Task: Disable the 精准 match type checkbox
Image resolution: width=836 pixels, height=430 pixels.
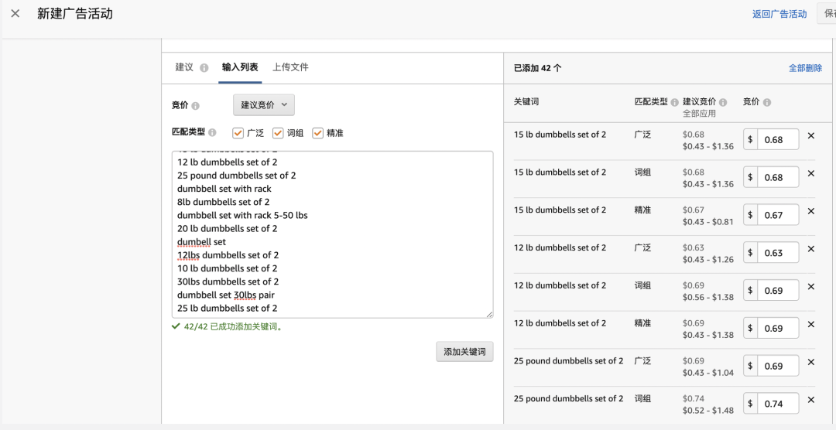Action: 317,133
